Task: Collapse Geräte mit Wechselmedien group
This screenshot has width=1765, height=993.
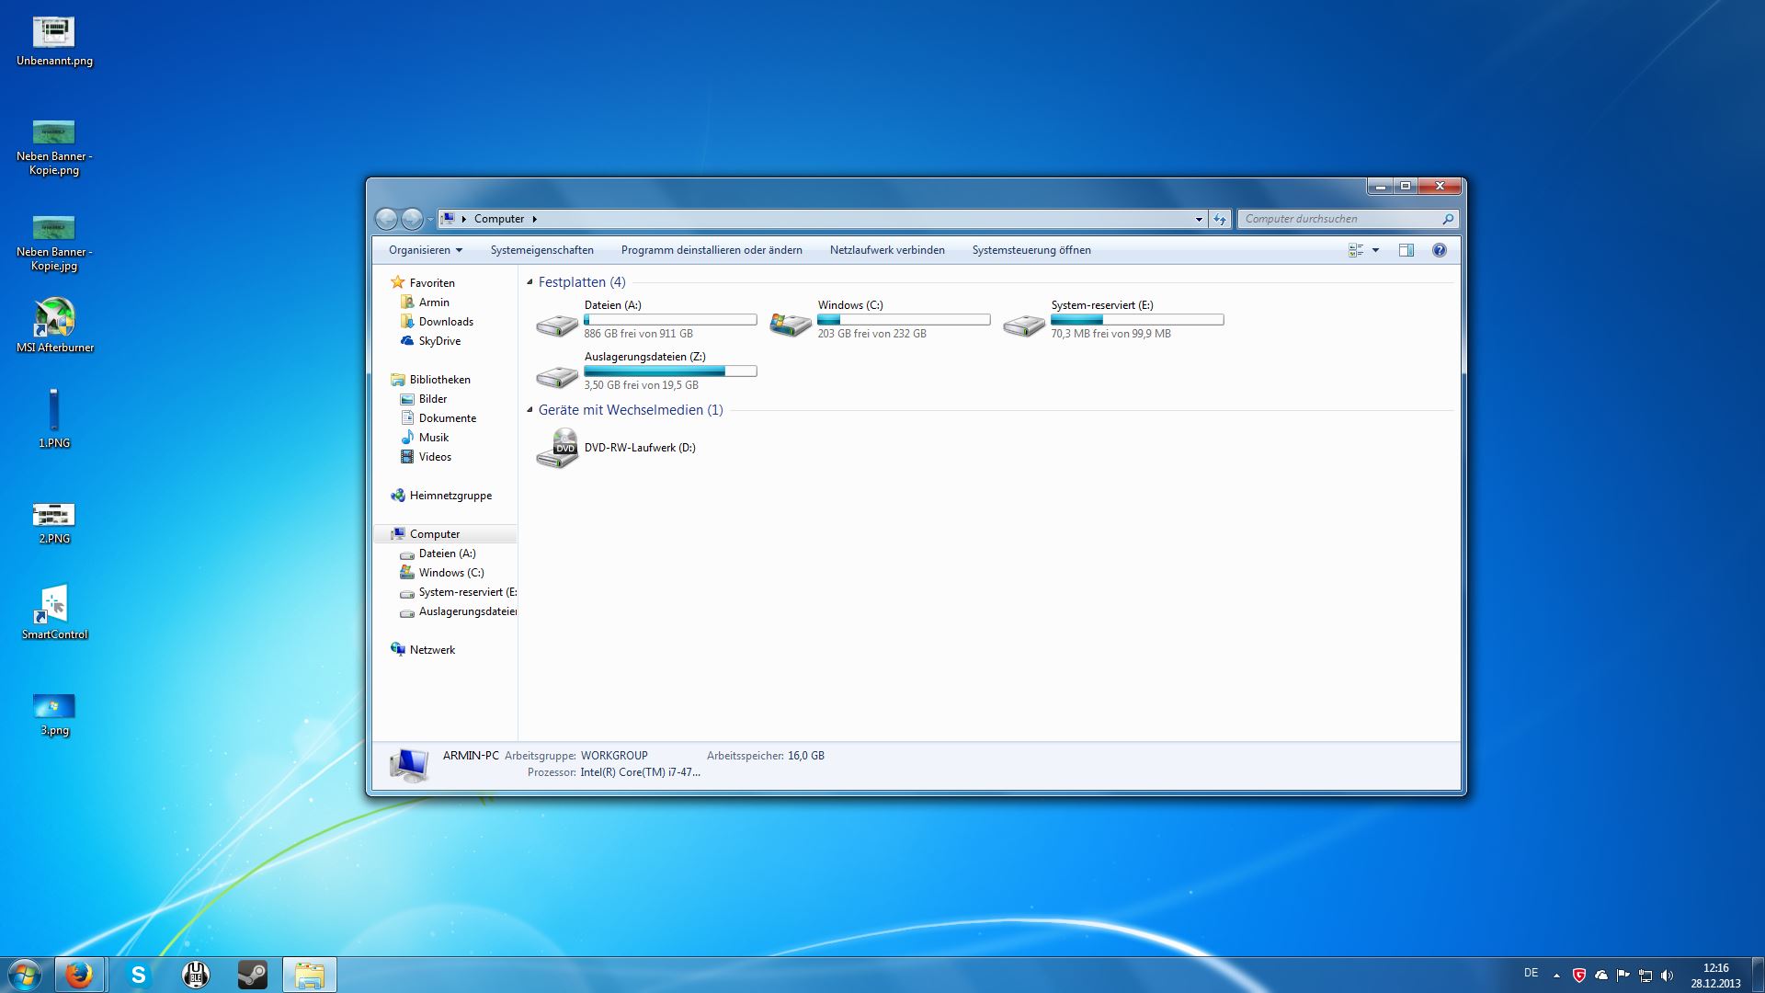Action: coord(529,410)
